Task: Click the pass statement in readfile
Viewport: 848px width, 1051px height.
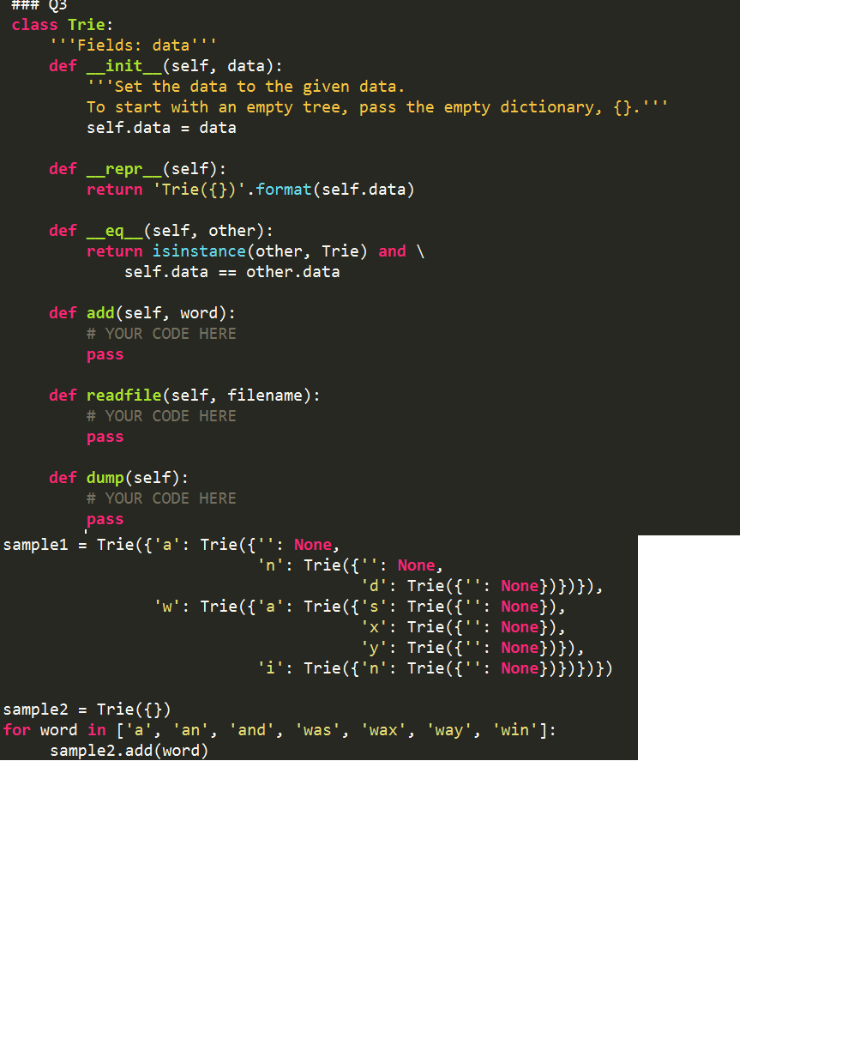Action: point(104,436)
